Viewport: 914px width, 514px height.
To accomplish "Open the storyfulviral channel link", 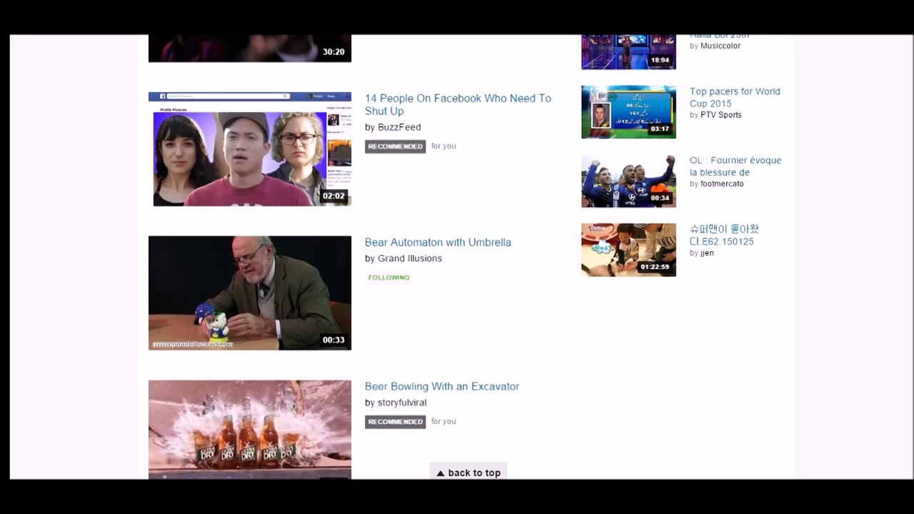I will tap(402, 403).
